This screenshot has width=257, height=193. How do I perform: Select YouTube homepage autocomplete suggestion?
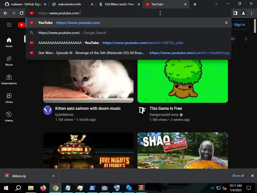(x=128, y=23)
